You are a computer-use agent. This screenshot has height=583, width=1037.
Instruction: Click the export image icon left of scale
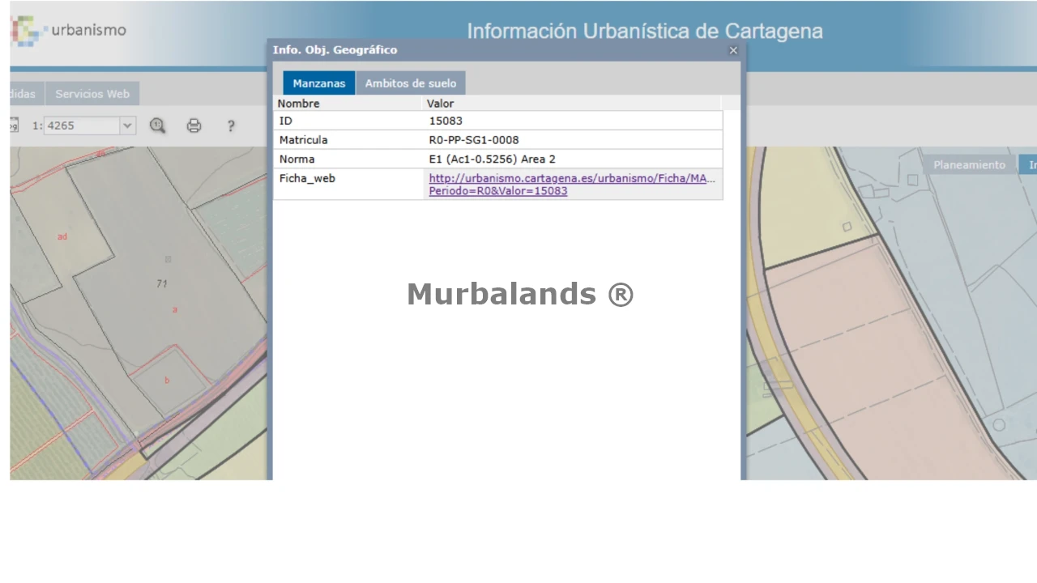[14, 126]
